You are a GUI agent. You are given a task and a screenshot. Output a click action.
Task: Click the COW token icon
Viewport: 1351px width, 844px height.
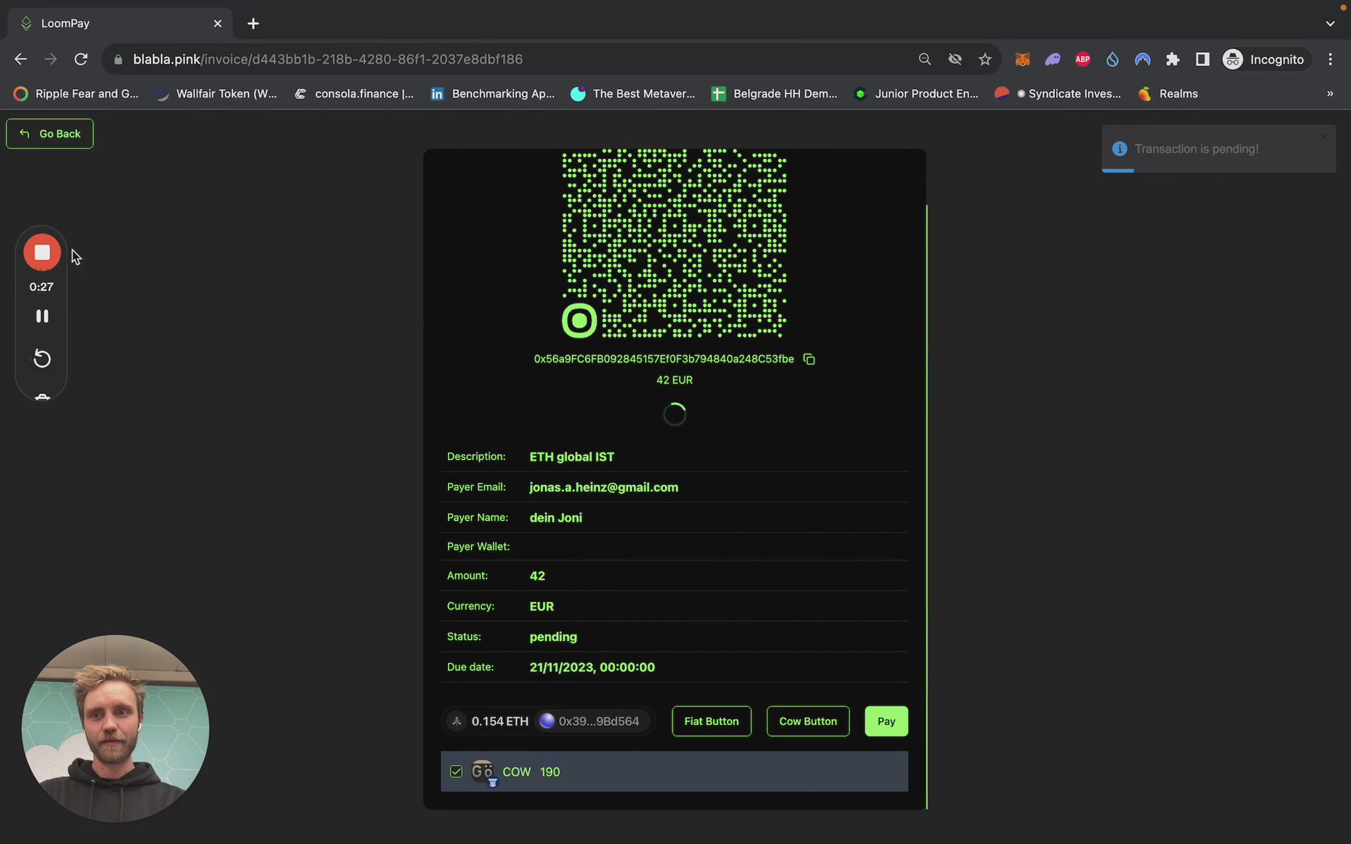[x=484, y=772]
